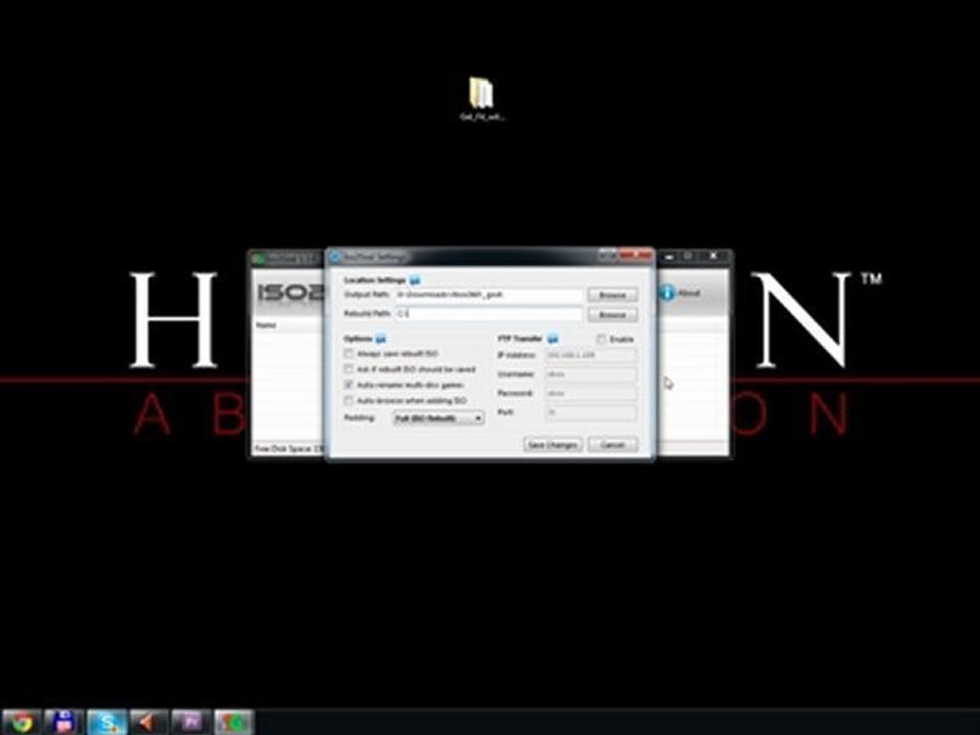
Task: Open Adobe Premiere from the taskbar
Action: tap(191, 722)
